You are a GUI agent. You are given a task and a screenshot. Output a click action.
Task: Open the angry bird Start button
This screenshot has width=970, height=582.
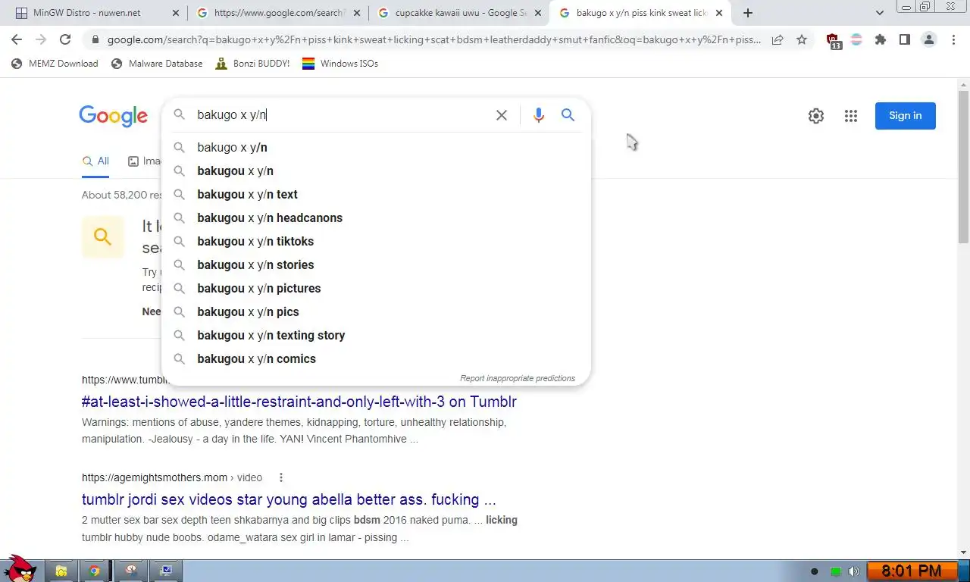[x=20, y=568]
